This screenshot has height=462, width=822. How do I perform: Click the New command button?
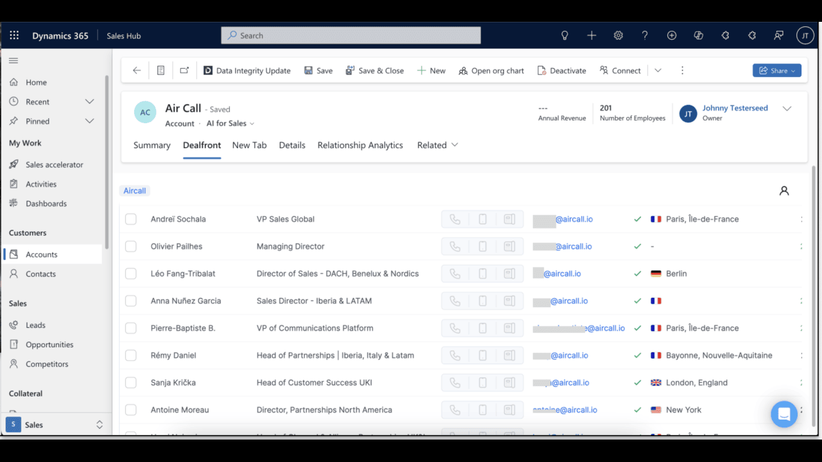click(x=432, y=71)
